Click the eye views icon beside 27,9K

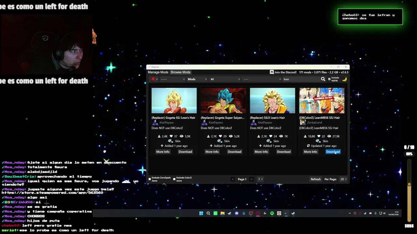click(x=329, y=136)
